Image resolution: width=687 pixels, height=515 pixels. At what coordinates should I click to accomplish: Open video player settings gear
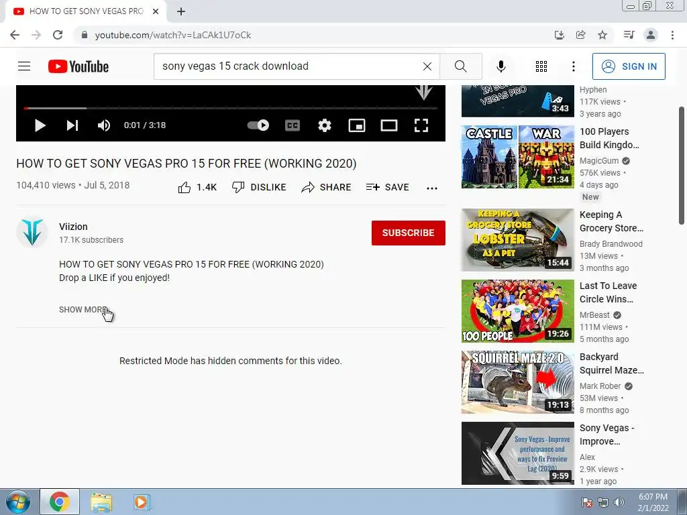[325, 125]
